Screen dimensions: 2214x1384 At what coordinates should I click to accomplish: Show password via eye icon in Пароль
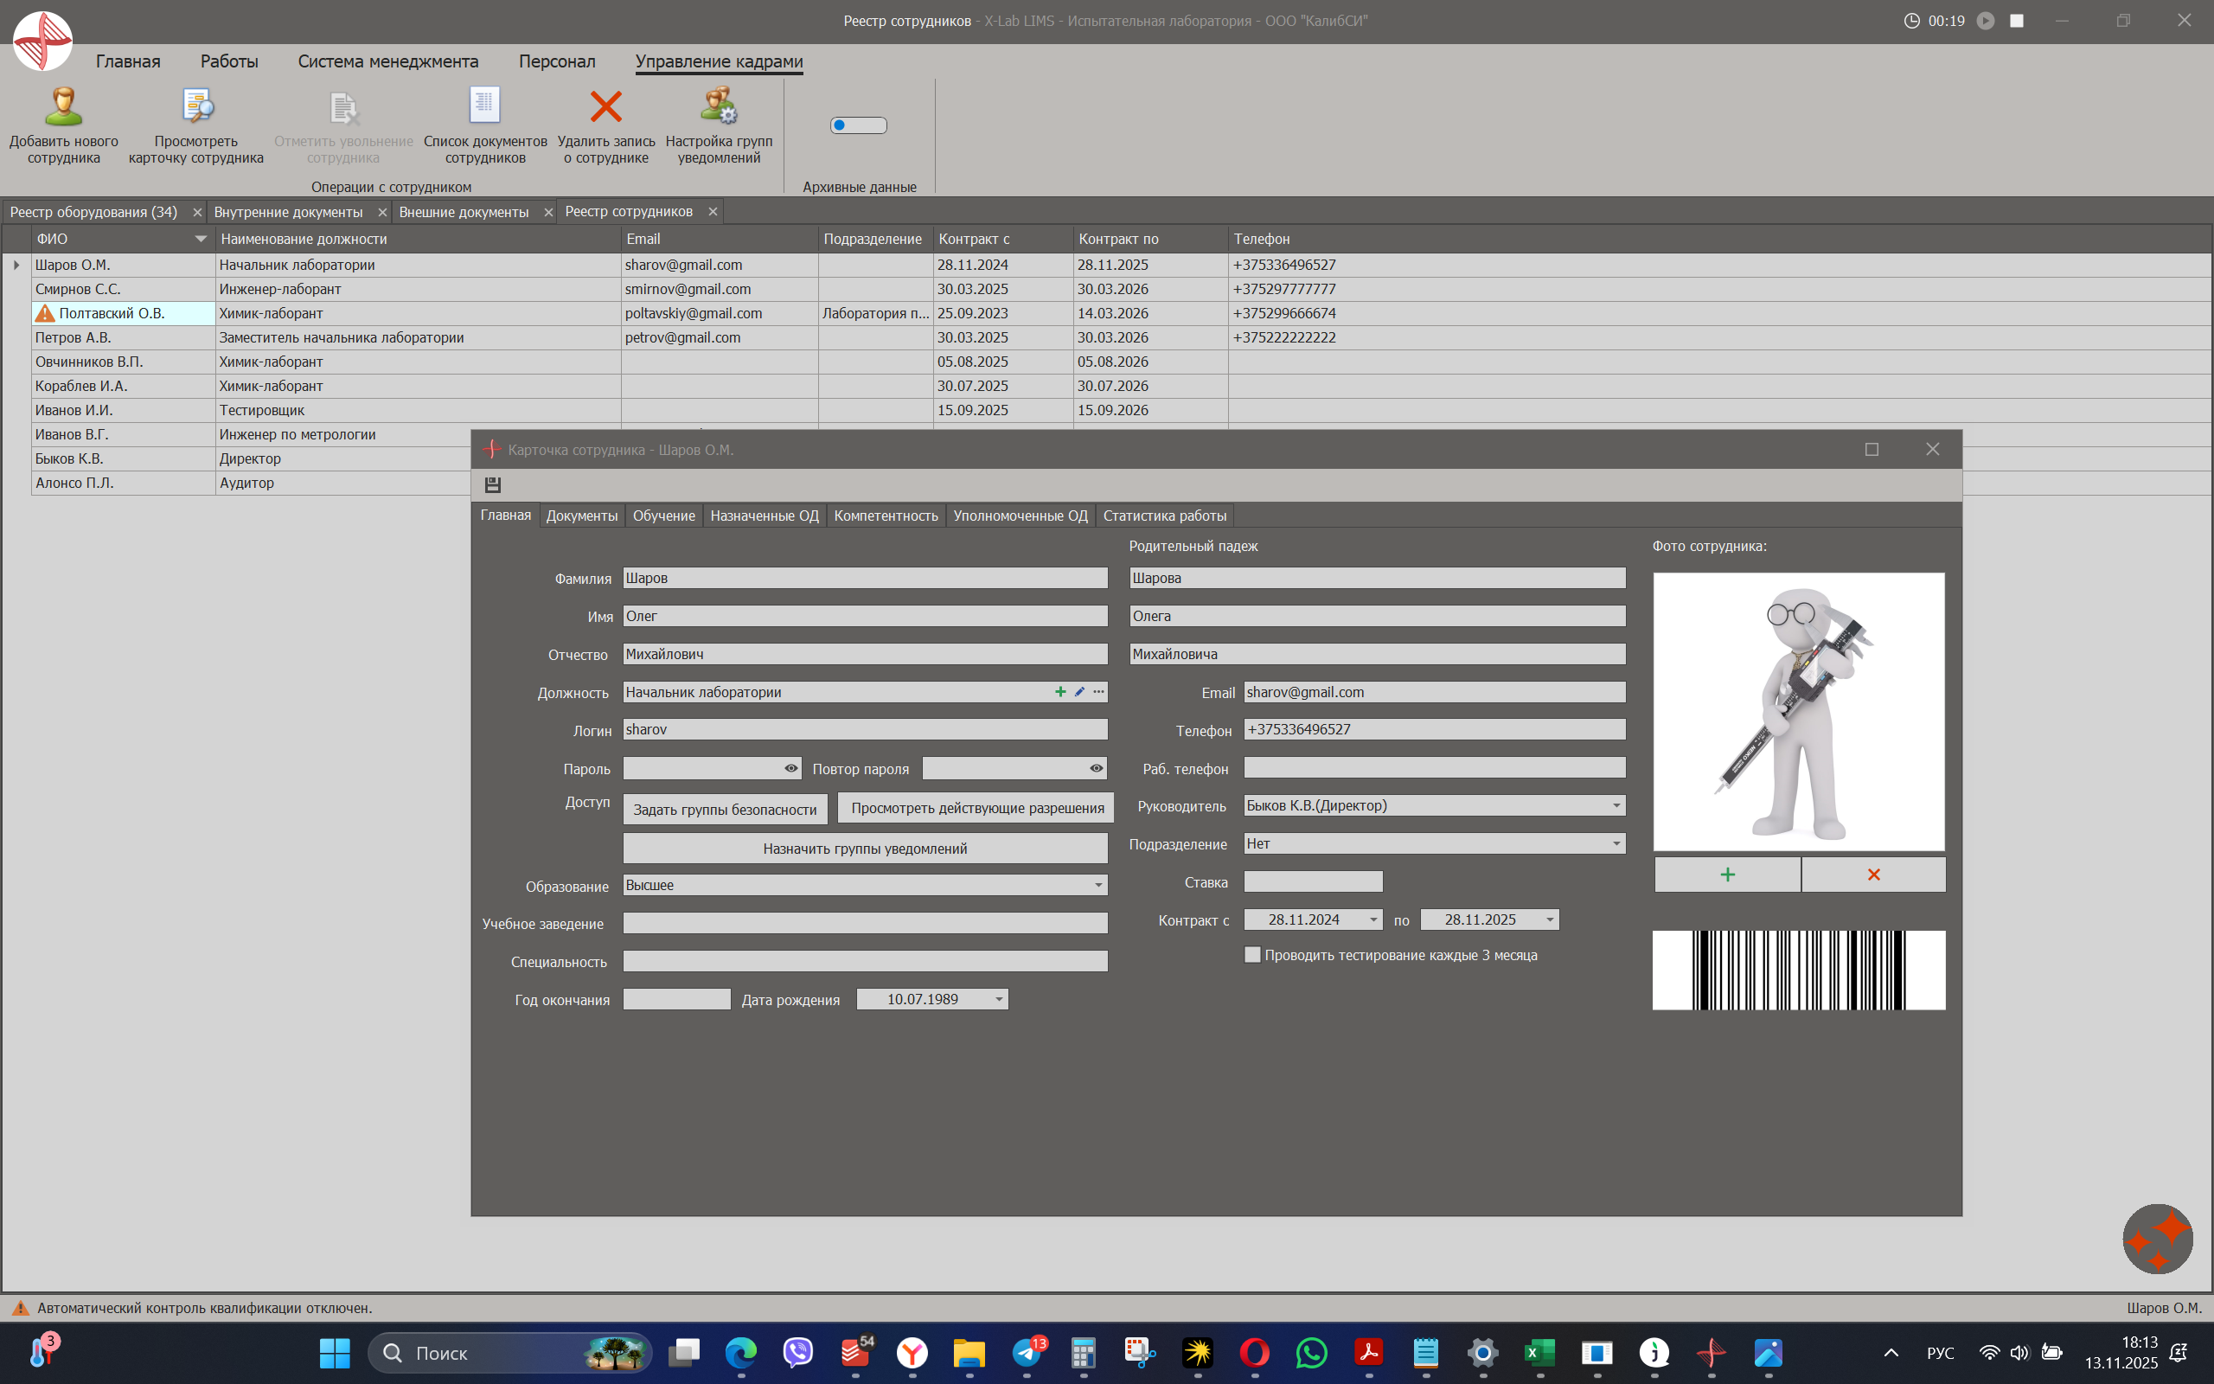[790, 768]
